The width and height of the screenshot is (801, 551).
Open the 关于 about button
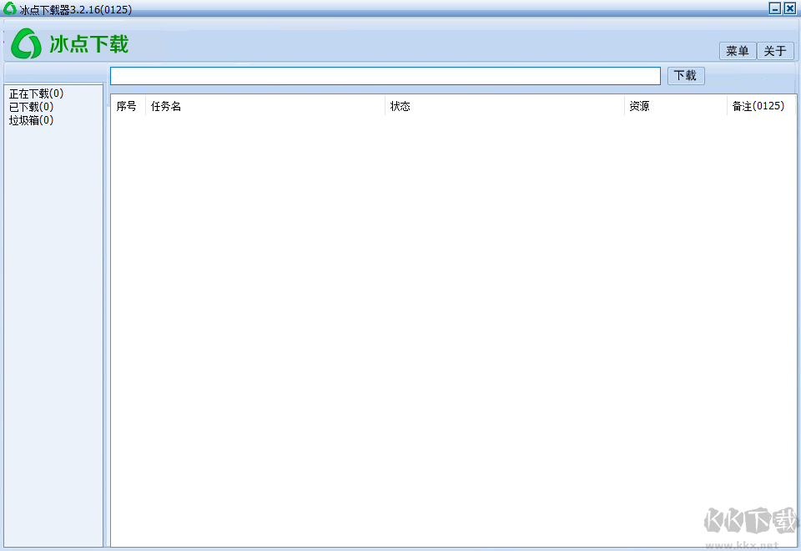(775, 51)
